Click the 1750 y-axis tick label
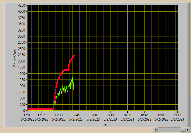 [22, 67]
